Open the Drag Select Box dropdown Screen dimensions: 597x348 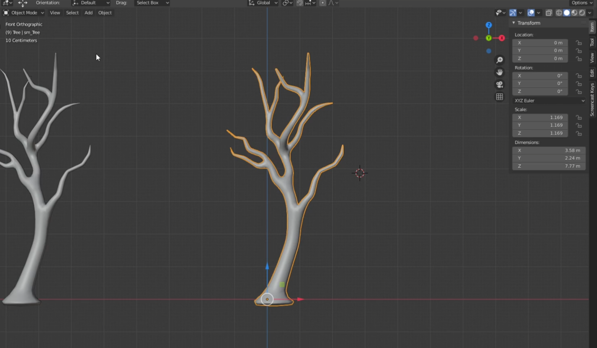tap(152, 3)
